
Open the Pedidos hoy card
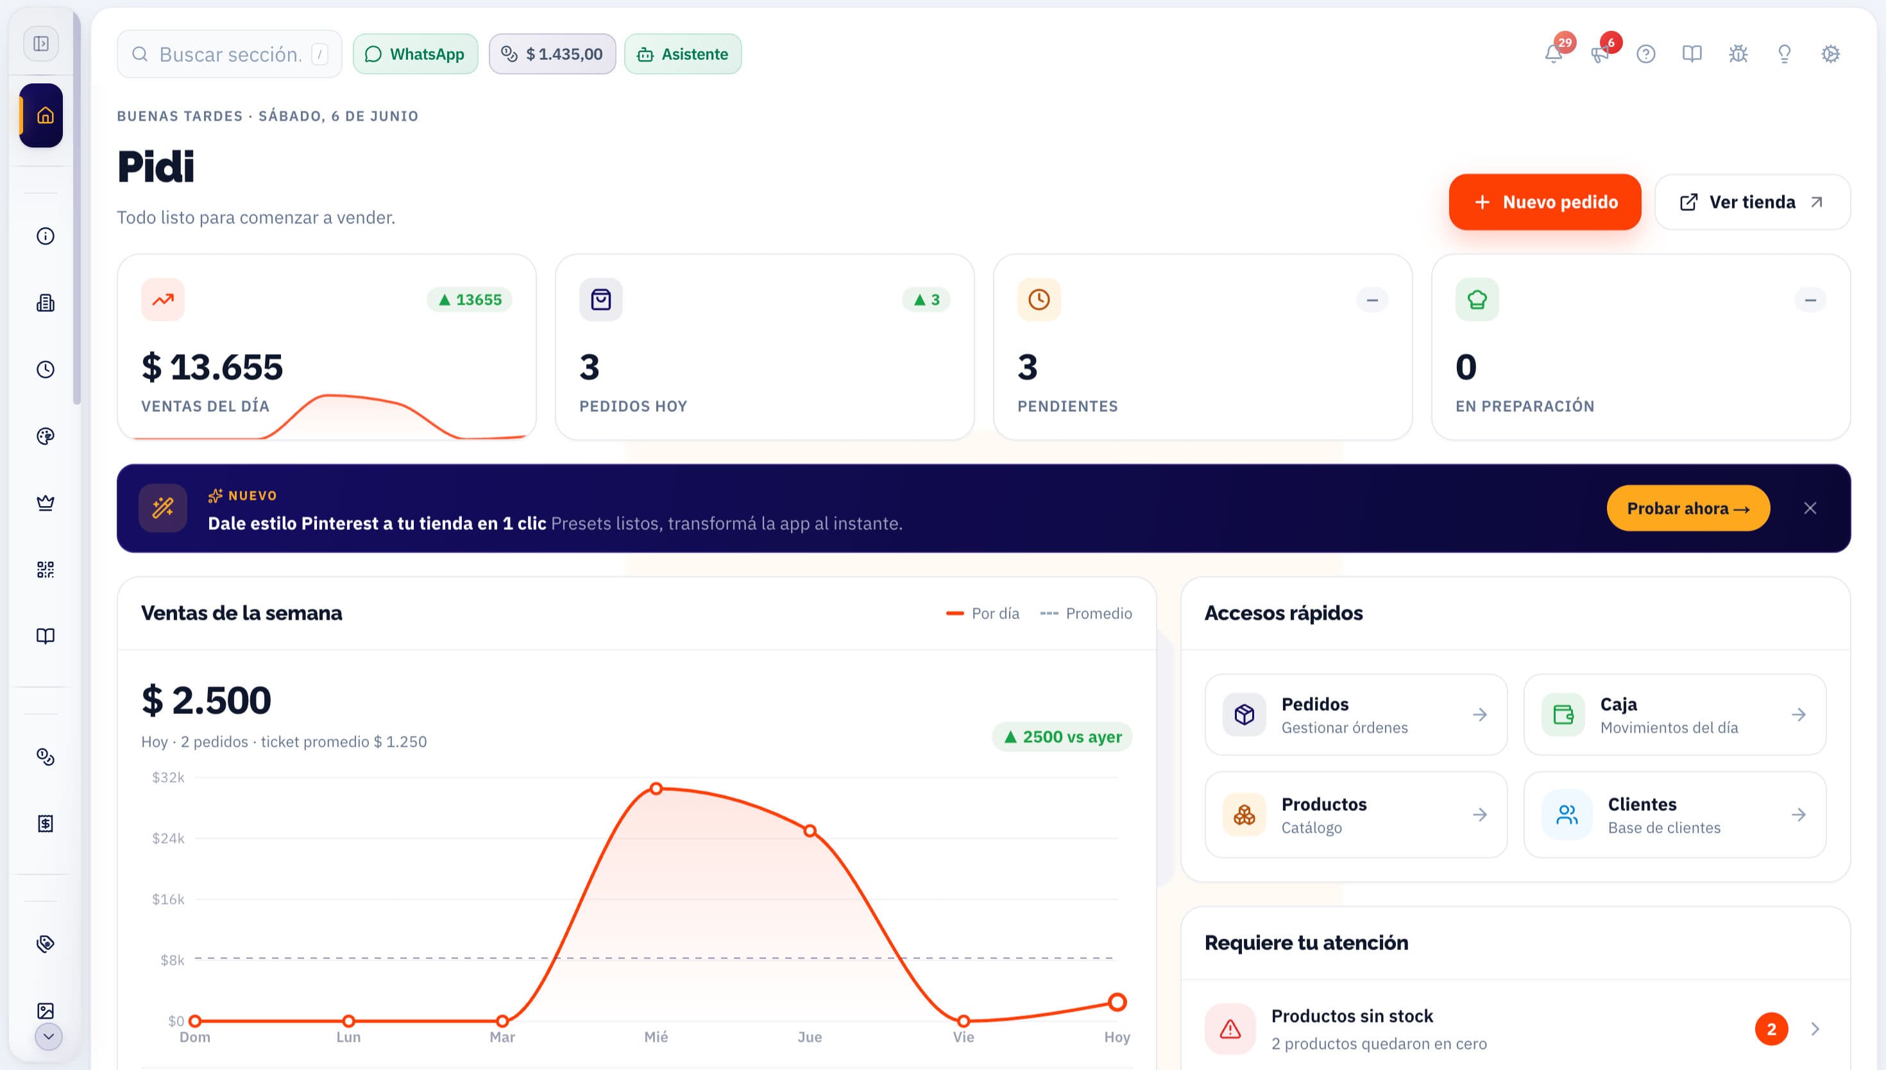click(x=765, y=348)
